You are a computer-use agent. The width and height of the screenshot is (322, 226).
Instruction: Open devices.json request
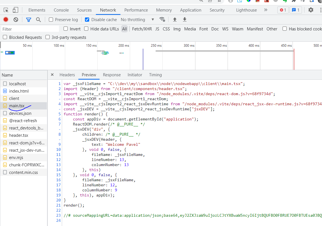(x=24, y=113)
